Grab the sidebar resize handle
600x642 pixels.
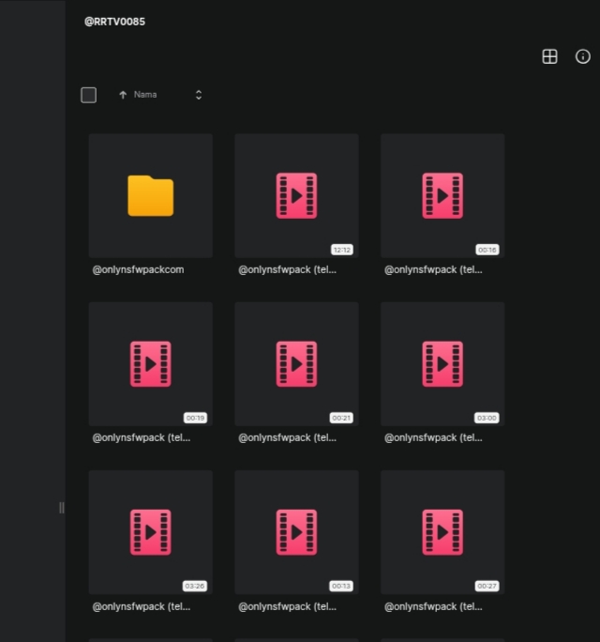click(61, 508)
